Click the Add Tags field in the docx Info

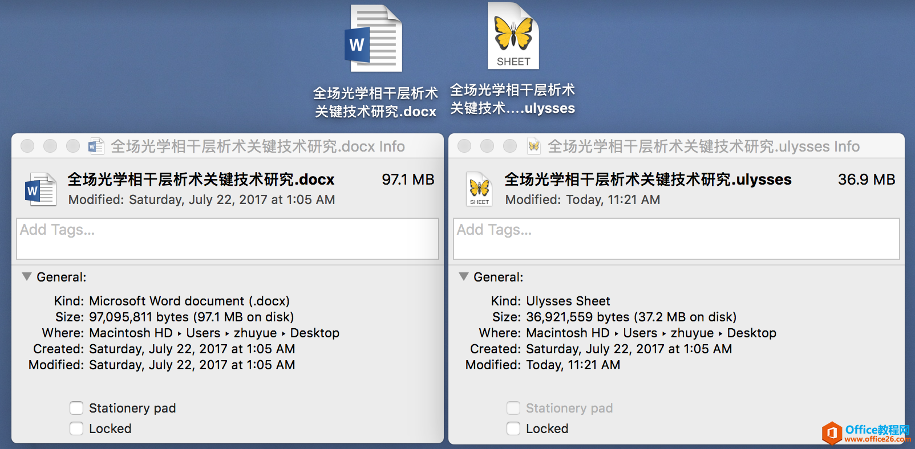tap(228, 239)
